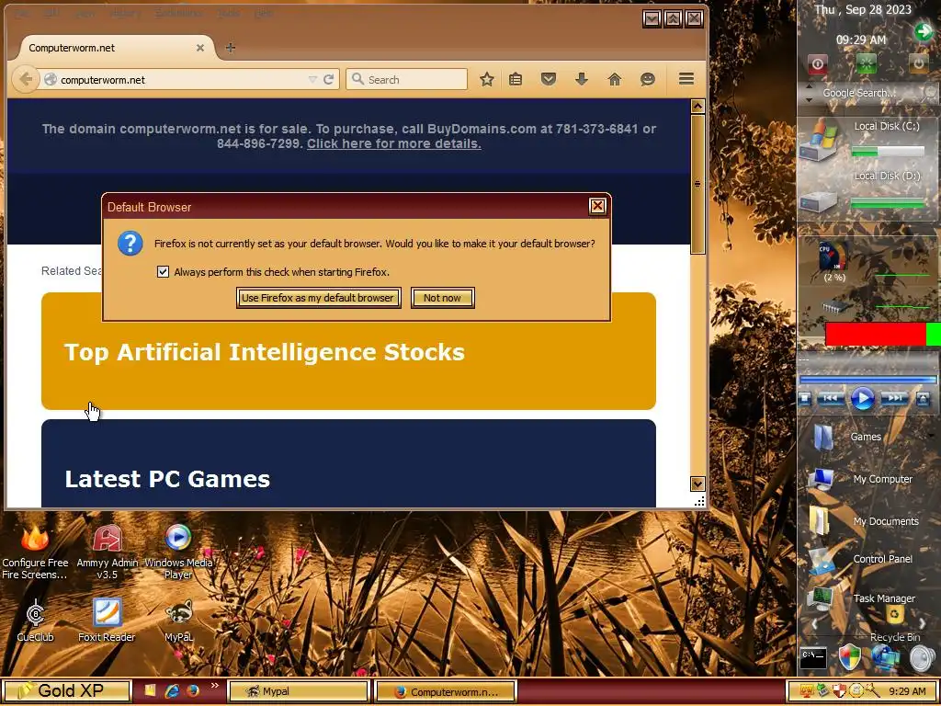Viewport: 941px width, 706px height.
Task: Click the sidebar player blue seek bar
Action: pos(867,380)
